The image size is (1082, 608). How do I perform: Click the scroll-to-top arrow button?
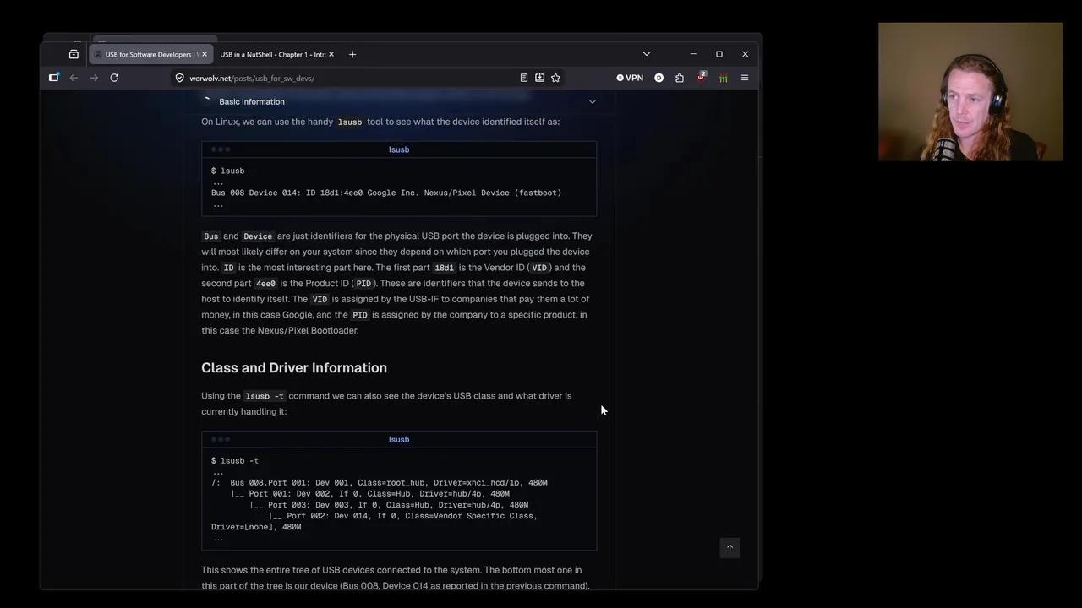click(x=730, y=548)
